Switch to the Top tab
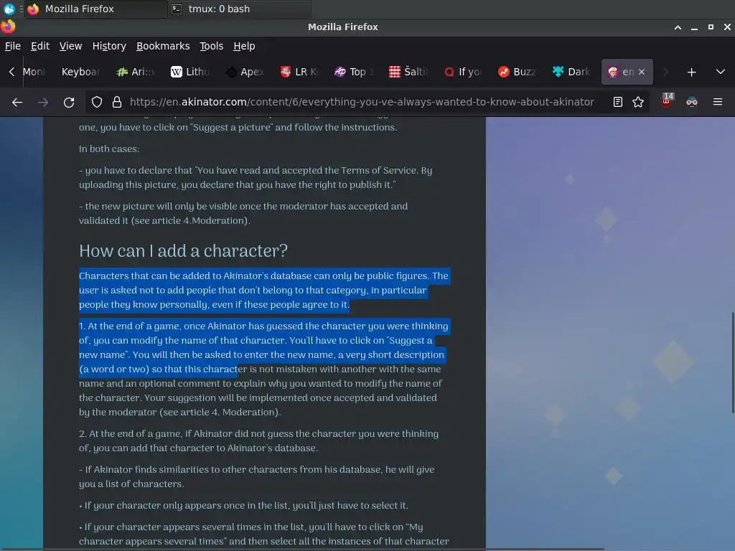The width and height of the screenshot is (735, 551). (x=355, y=72)
